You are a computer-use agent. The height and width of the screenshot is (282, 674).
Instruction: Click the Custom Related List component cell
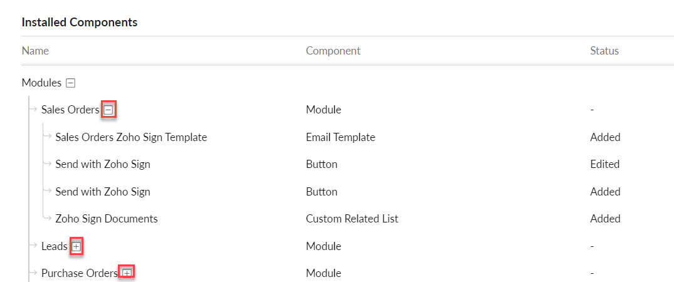pos(352,218)
